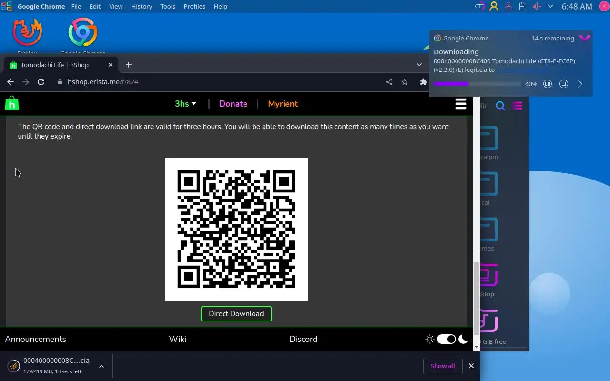The image size is (610, 381).
Task: Click the share icon in the address bar
Action: (389, 82)
